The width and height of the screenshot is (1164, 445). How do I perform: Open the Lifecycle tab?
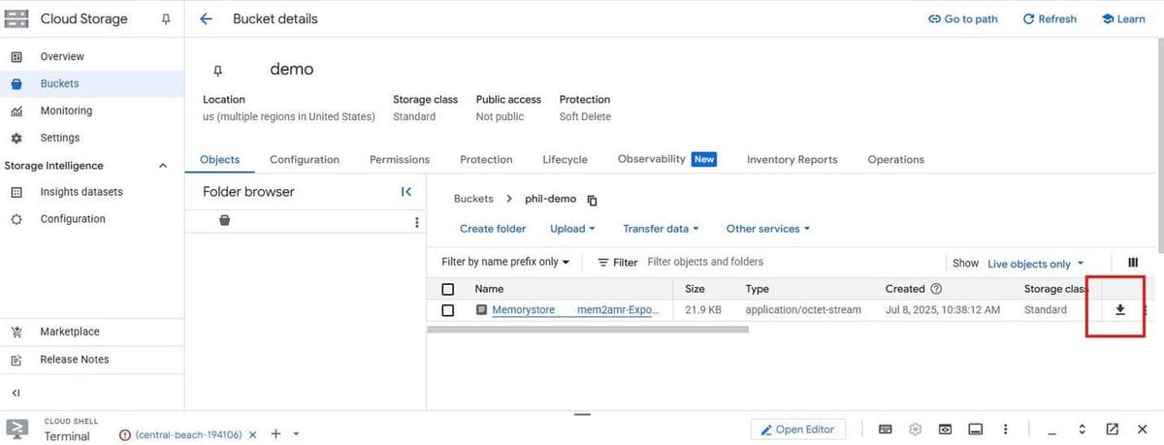(x=565, y=160)
